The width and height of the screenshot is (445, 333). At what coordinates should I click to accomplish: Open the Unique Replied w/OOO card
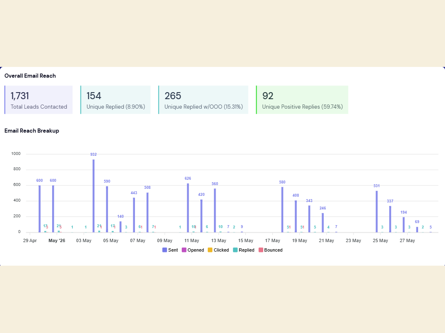pyautogui.click(x=203, y=100)
